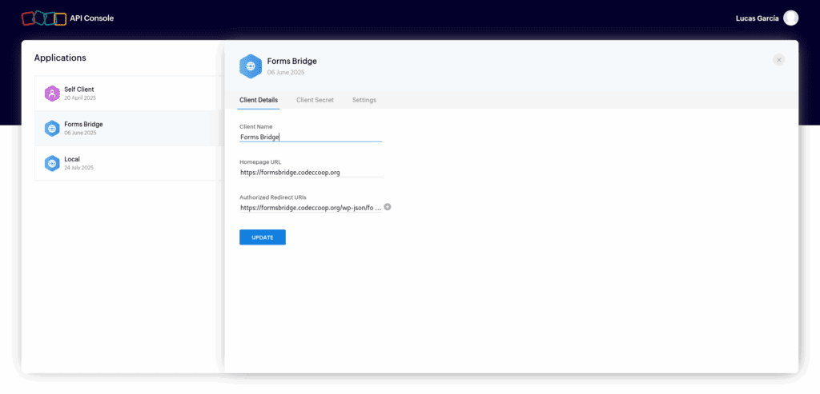The image size is (820, 394).
Task: Switch to the Client Details tab
Action: (259, 100)
